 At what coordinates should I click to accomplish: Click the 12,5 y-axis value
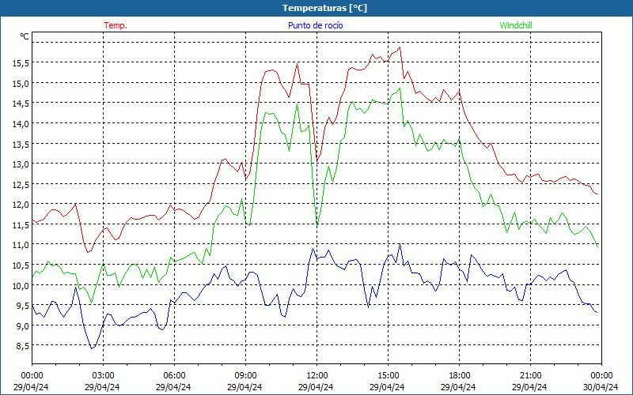(x=21, y=184)
